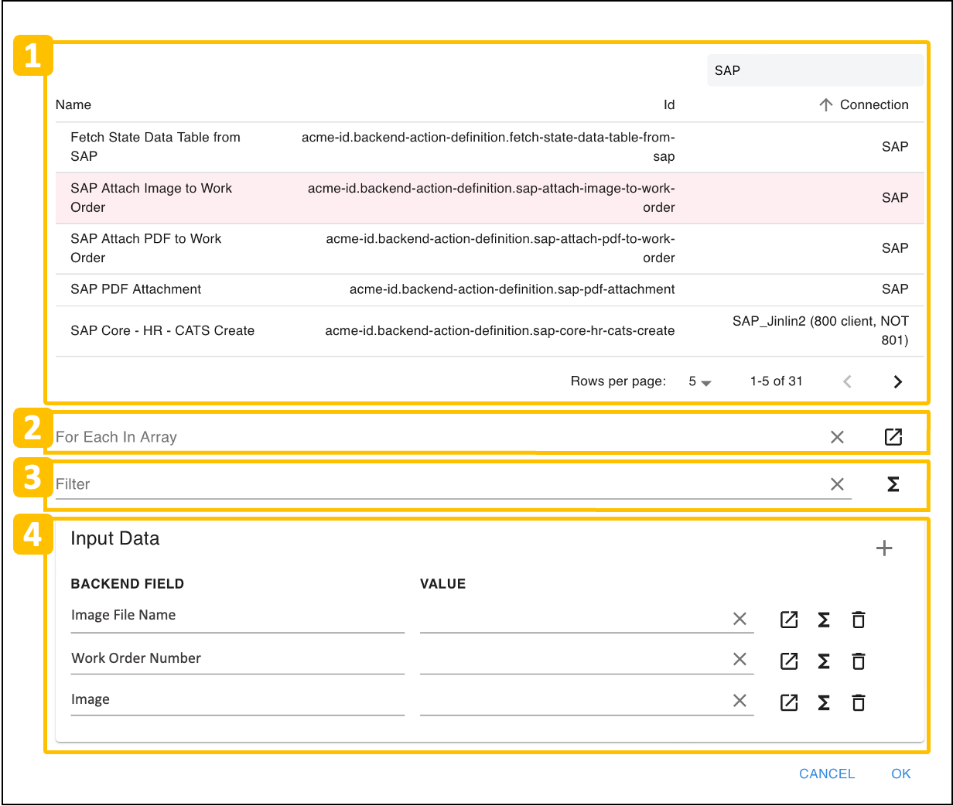Clear the Image row value
Viewport: 953px width, 806px height.
[x=740, y=701]
